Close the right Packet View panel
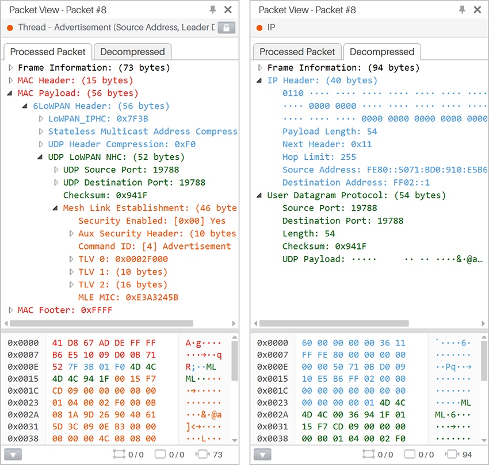489x465 pixels. coord(477,10)
